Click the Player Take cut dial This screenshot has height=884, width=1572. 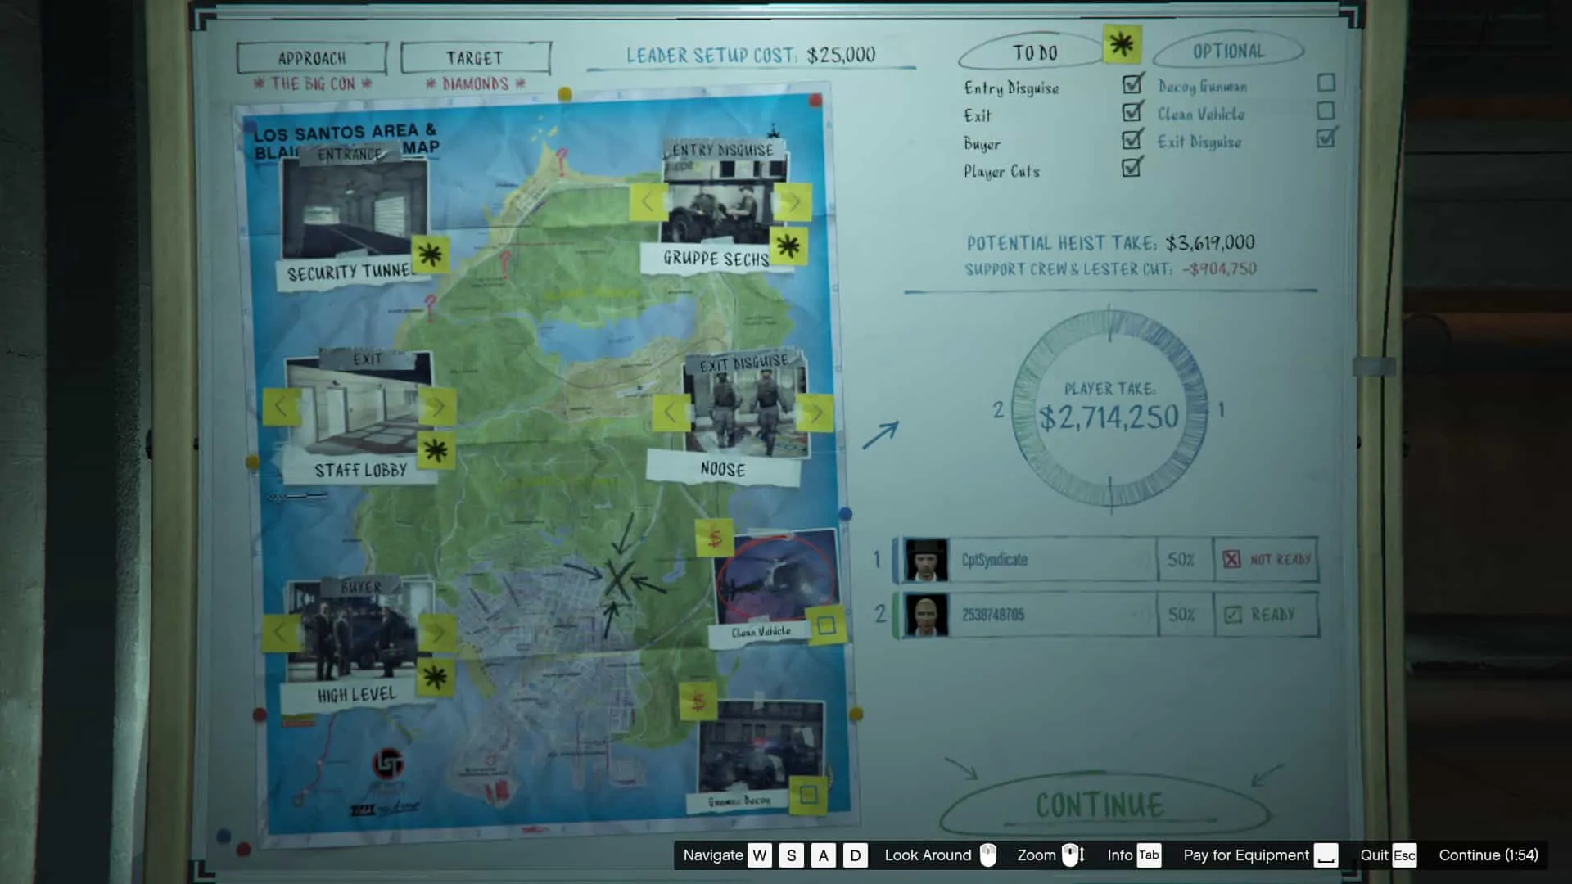click(x=1109, y=408)
